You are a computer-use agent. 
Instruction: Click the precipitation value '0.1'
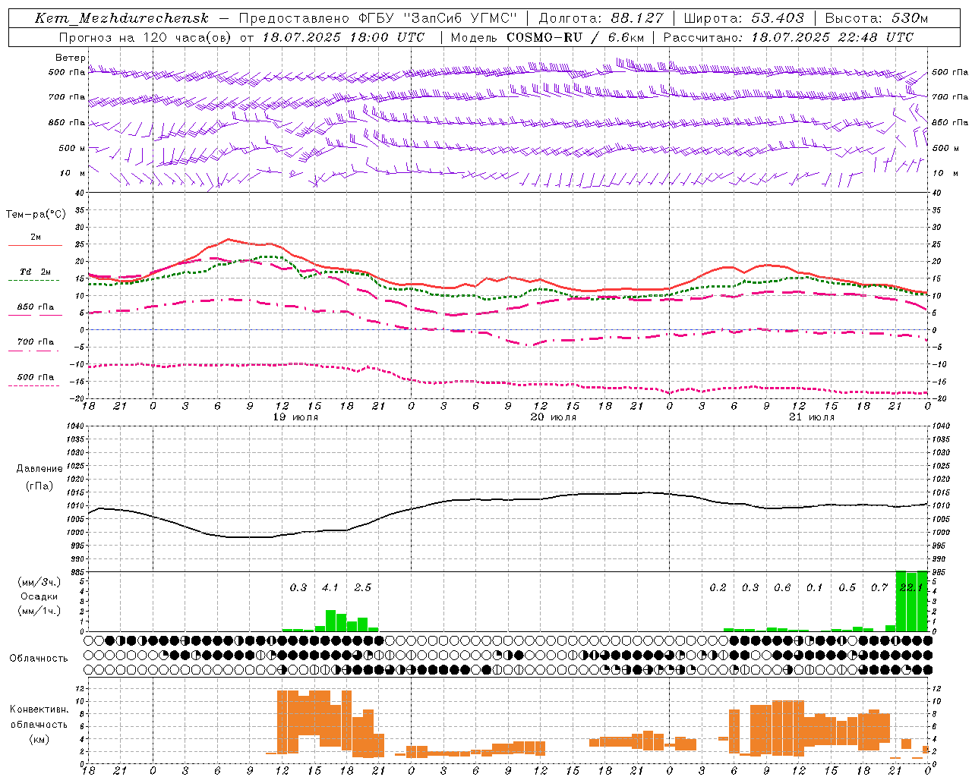click(815, 587)
